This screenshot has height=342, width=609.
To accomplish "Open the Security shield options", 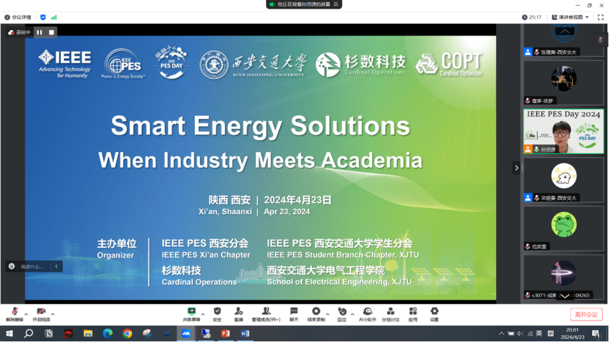I will coord(217,313).
